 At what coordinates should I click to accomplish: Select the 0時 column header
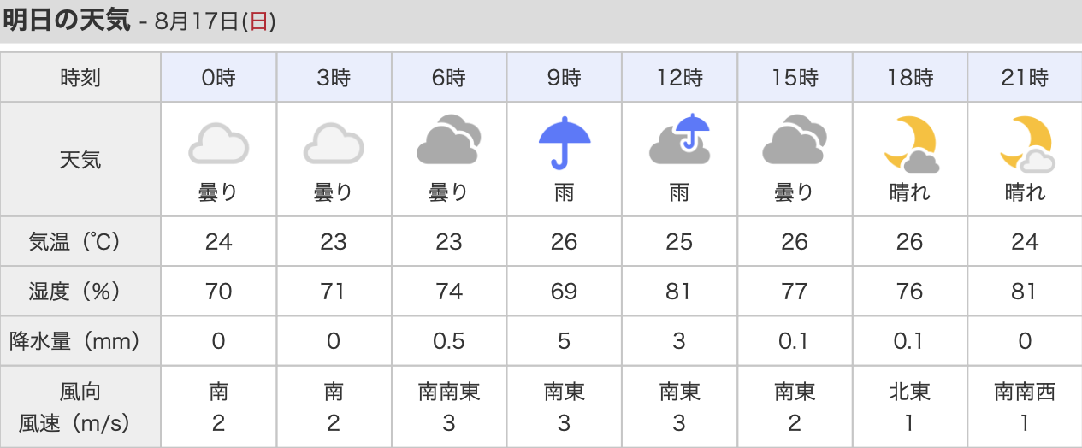[x=218, y=78]
